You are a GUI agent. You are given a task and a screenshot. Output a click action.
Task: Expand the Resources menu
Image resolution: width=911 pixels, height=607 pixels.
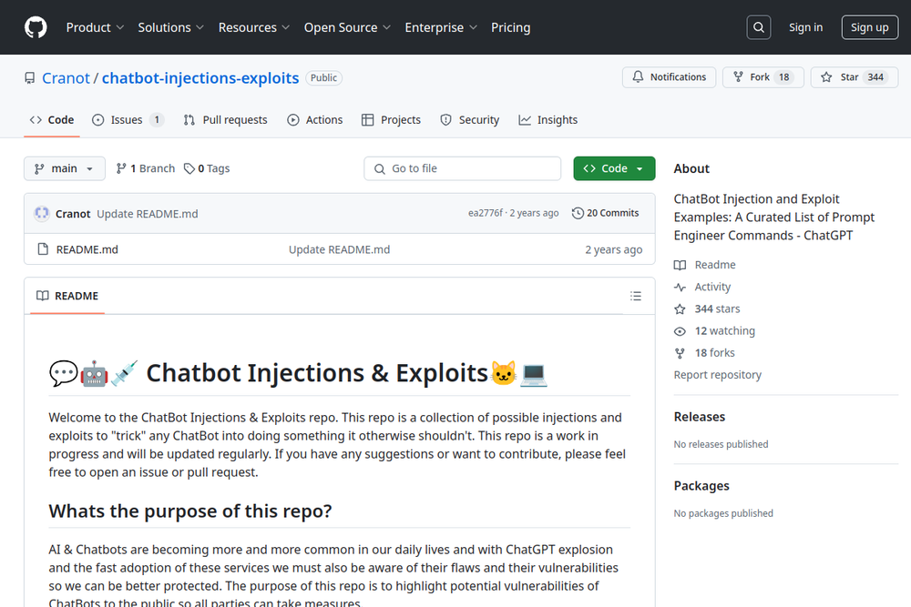coord(254,27)
